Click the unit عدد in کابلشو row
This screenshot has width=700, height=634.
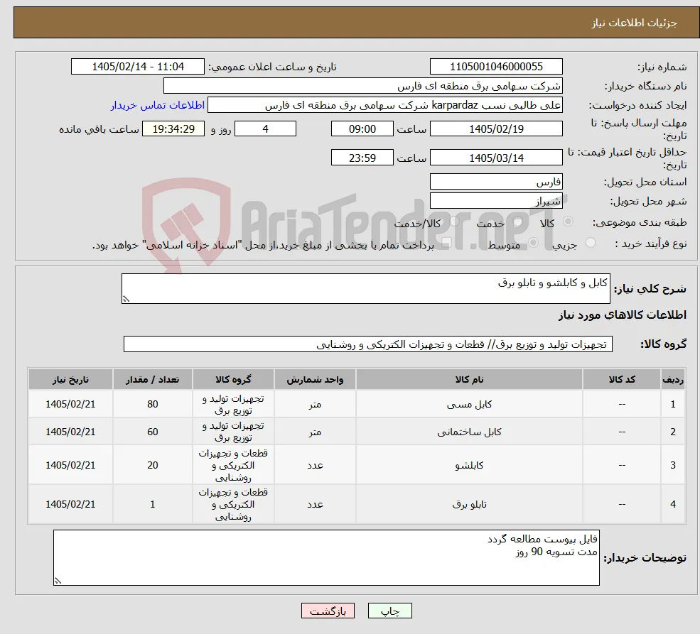click(315, 465)
